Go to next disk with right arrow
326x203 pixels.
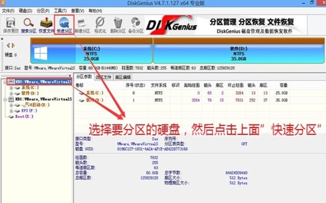pos(13,45)
